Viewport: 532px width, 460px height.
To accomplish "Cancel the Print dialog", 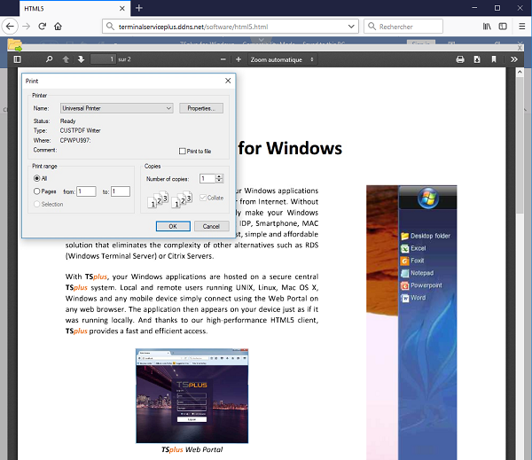I will [x=207, y=226].
